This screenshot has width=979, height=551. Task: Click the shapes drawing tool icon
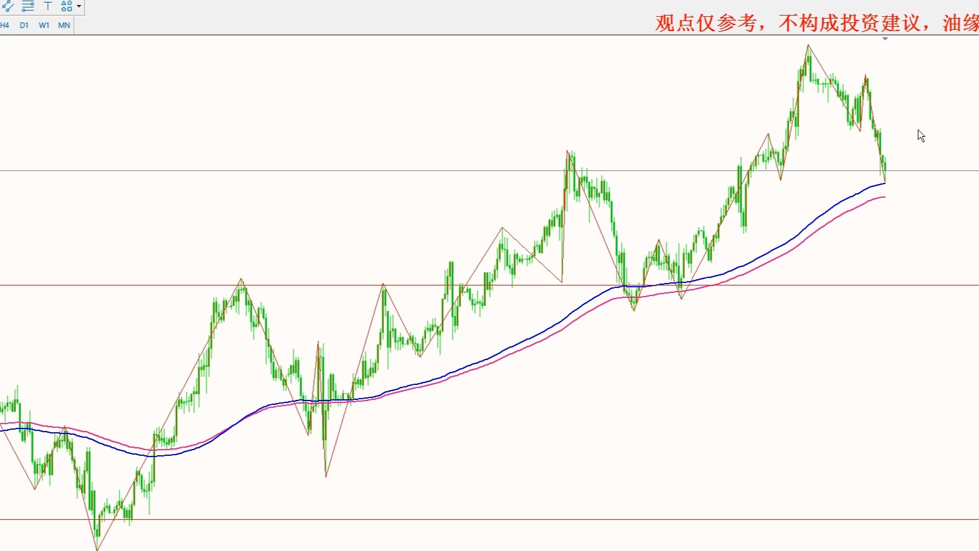click(66, 6)
